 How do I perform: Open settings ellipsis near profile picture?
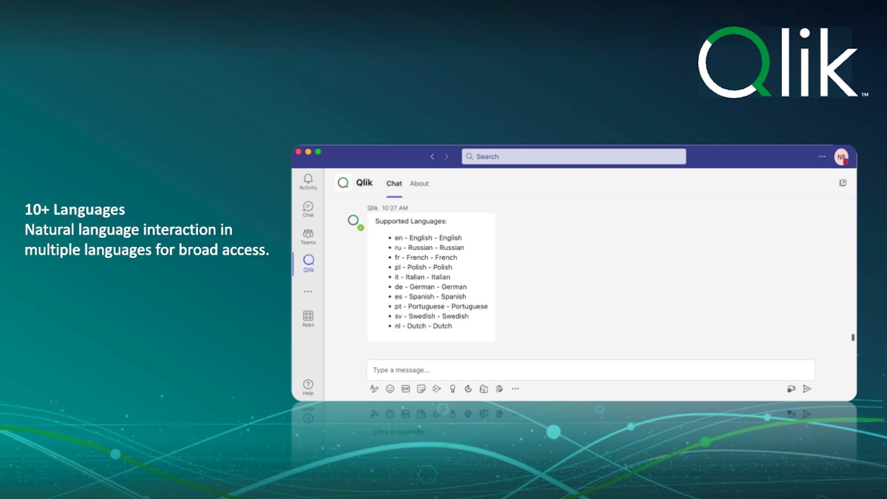(822, 157)
